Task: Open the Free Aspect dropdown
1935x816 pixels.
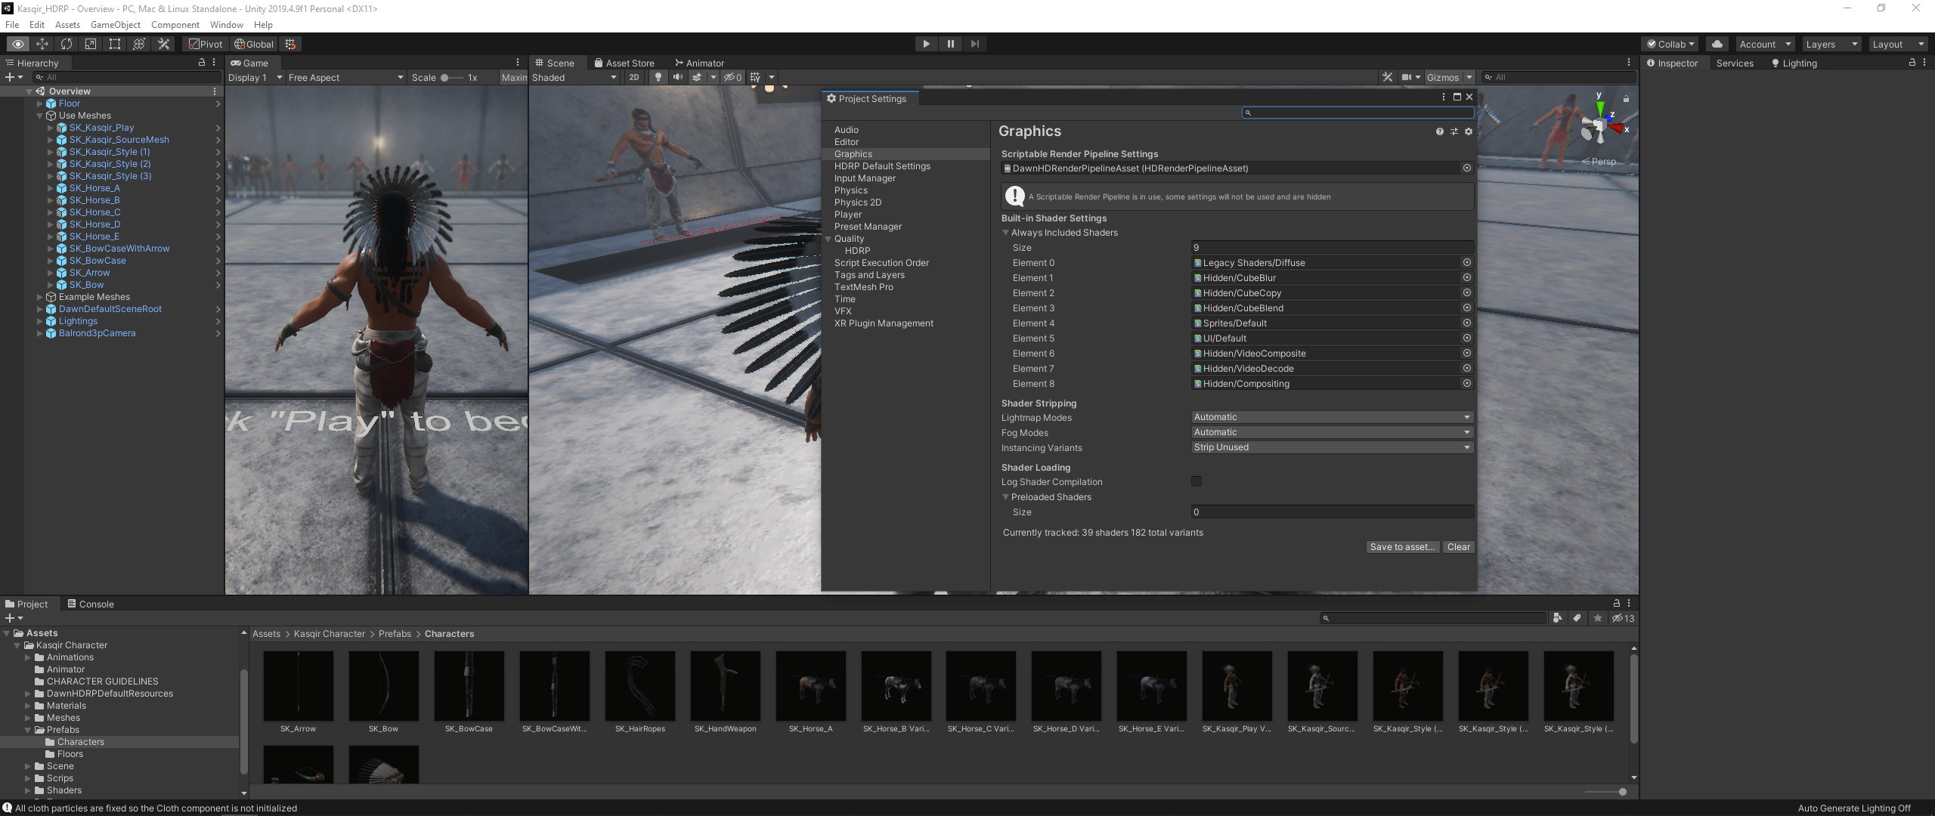Action: (345, 77)
